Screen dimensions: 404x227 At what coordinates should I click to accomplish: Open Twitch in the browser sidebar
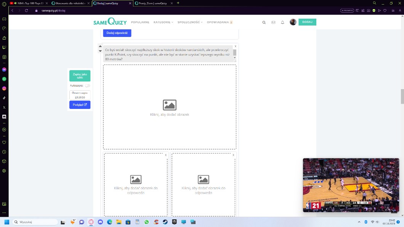click(4, 48)
